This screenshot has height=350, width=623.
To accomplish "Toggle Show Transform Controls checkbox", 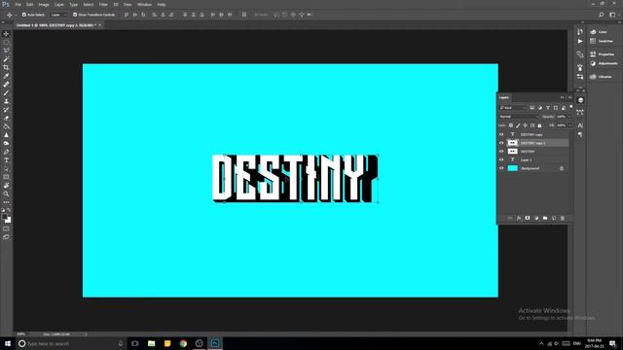I will tap(75, 15).
